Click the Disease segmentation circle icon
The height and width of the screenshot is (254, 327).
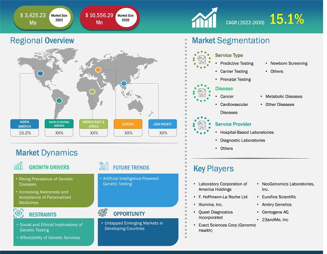coord(201,93)
